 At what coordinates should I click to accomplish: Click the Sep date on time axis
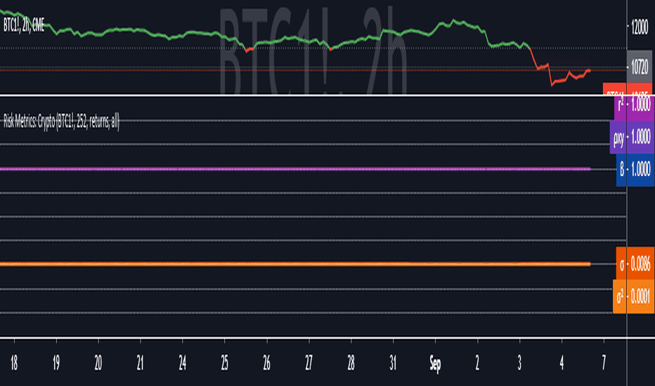pyautogui.click(x=435, y=364)
